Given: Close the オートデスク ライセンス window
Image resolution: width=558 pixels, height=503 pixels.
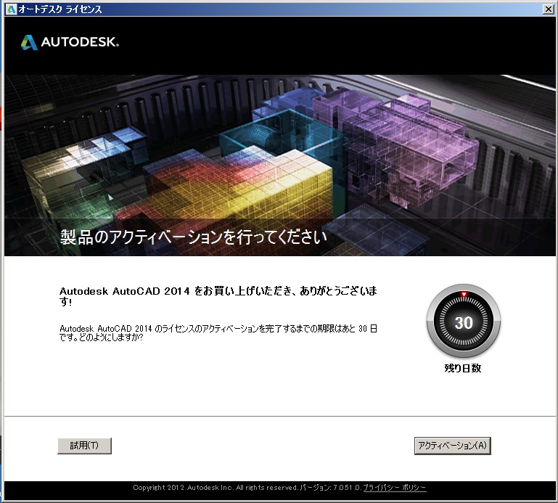Looking at the screenshot, I should pyautogui.click(x=549, y=9).
